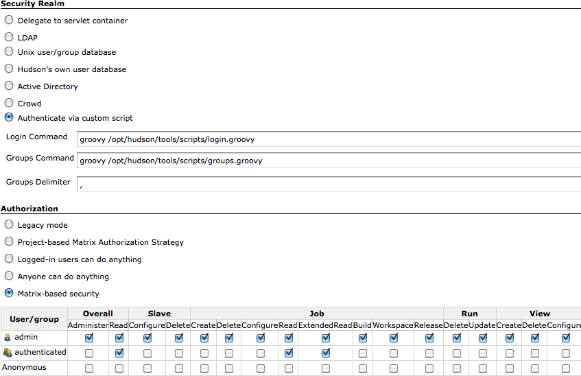
Task: Uncheck Slave Configure for admin
Action: pos(147,338)
